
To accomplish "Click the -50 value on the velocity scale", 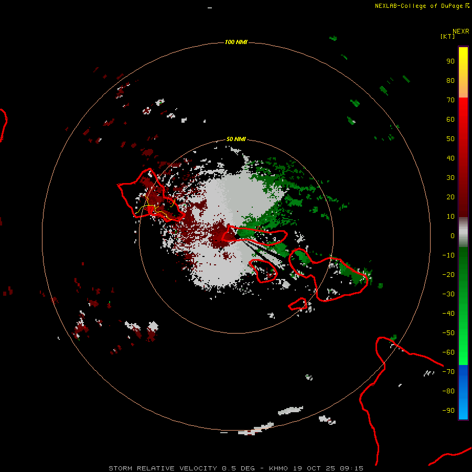I will [448, 333].
